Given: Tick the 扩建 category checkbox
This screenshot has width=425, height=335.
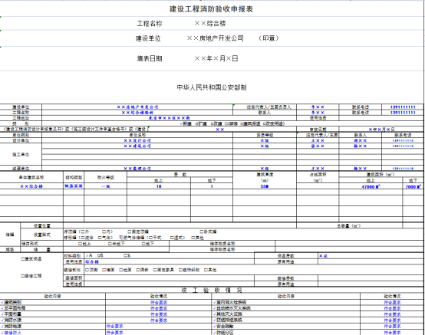Looking at the screenshot, I should (197, 123).
